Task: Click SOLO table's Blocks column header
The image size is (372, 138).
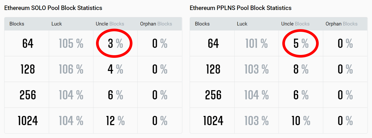Action: [x=17, y=24]
